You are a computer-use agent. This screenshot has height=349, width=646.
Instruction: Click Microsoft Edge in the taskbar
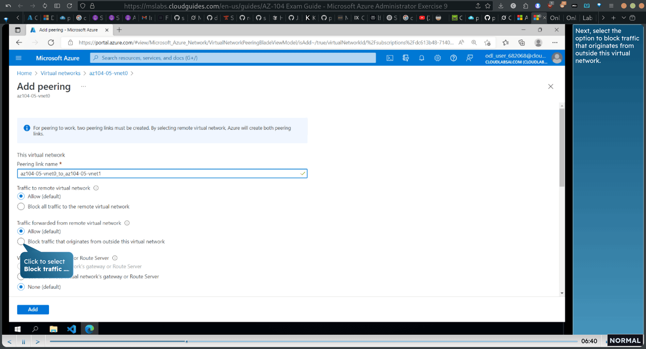[x=90, y=329]
